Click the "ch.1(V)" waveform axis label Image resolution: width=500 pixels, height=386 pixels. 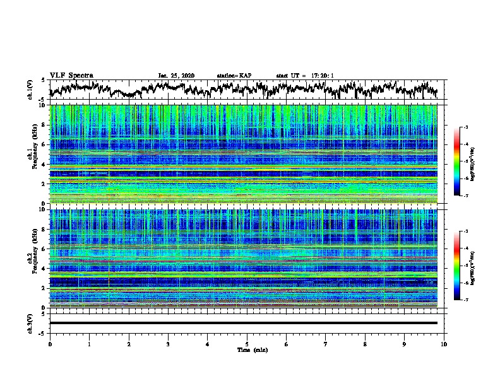click(x=30, y=90)
